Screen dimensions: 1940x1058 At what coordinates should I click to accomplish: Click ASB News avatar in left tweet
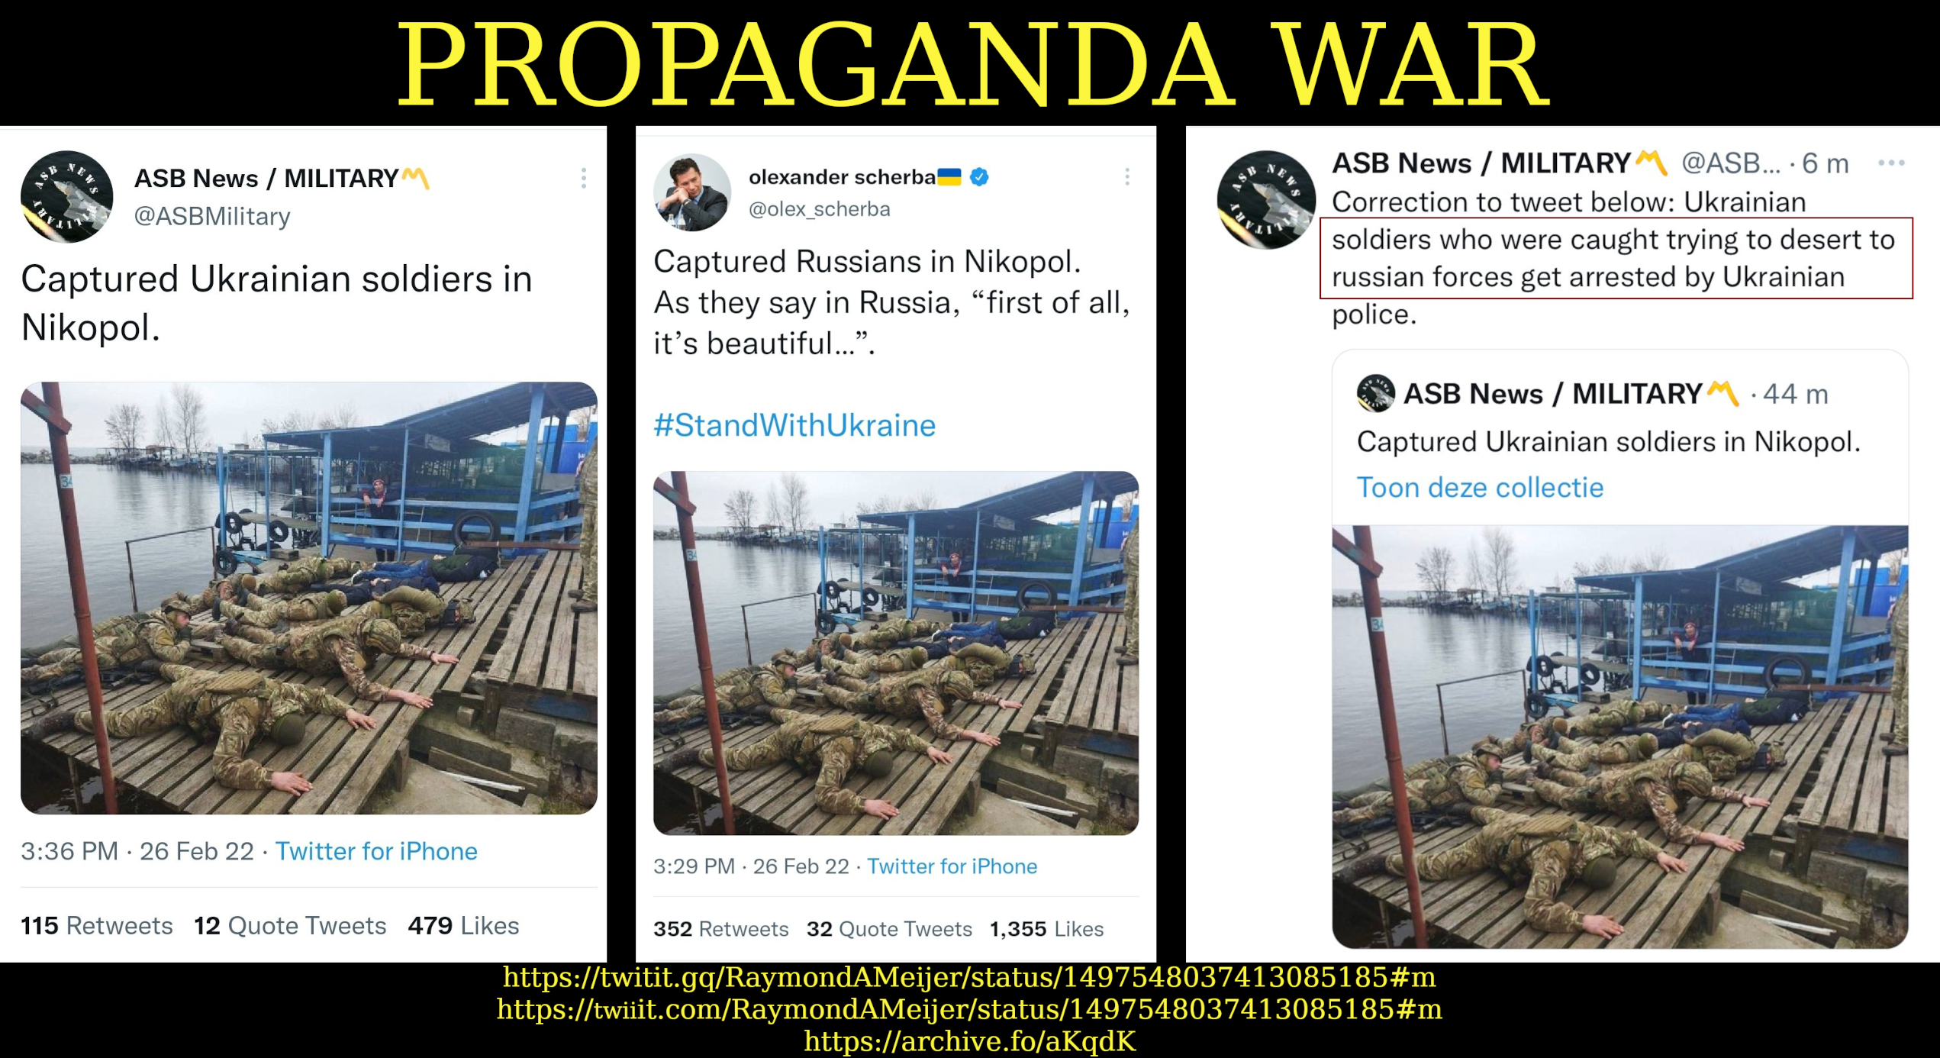[x=67, y=196]
